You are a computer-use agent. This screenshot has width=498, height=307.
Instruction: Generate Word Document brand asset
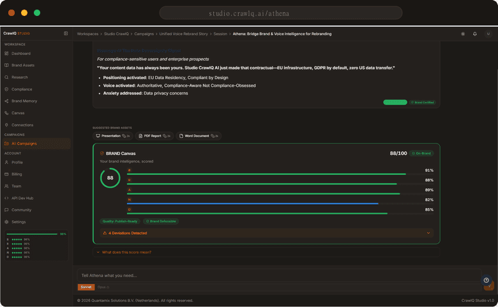(199, 136)
